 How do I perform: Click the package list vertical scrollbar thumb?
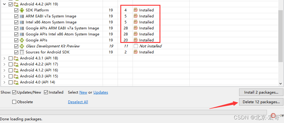(281, 36)
